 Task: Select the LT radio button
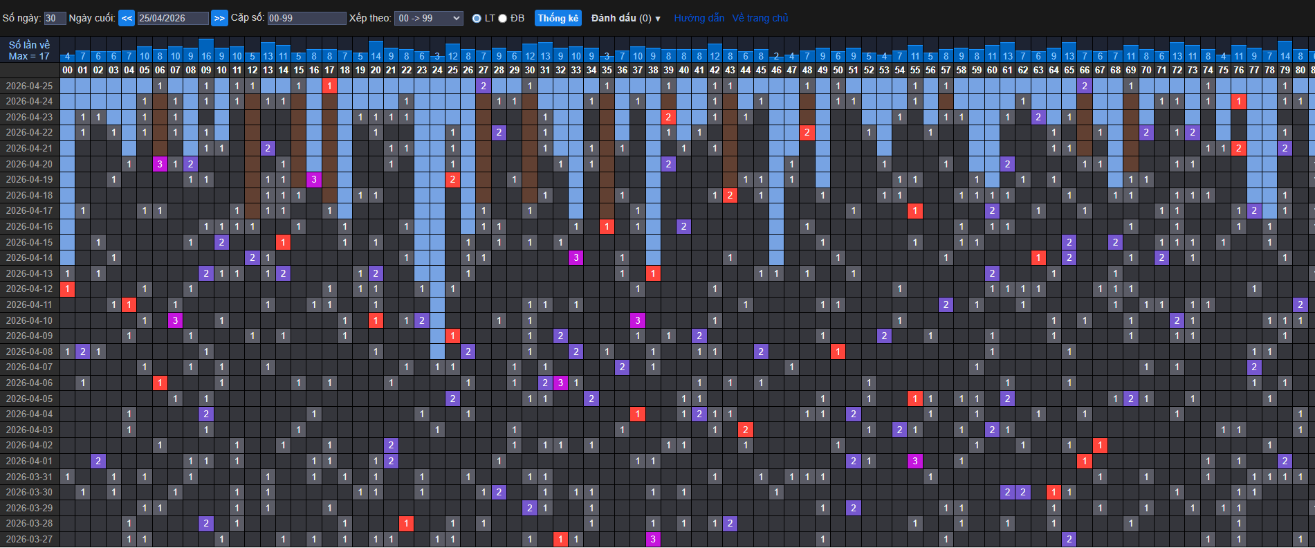[477, 19]
